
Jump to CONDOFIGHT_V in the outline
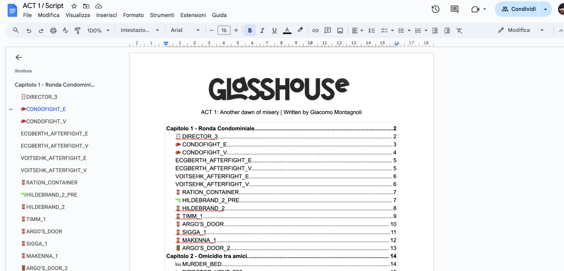click(x=43, y=122)
